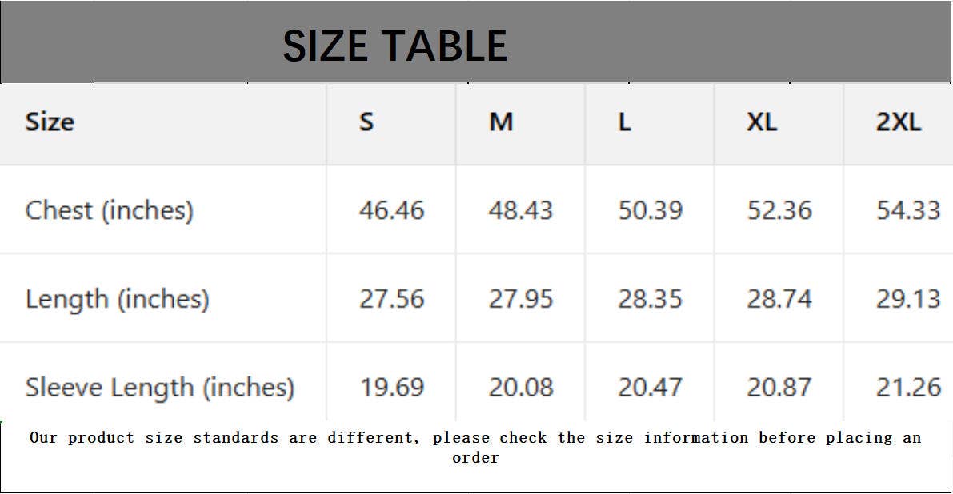Click the Chest (inches) row label
This screenshot has height=494, width=953.
pos(110,210)
